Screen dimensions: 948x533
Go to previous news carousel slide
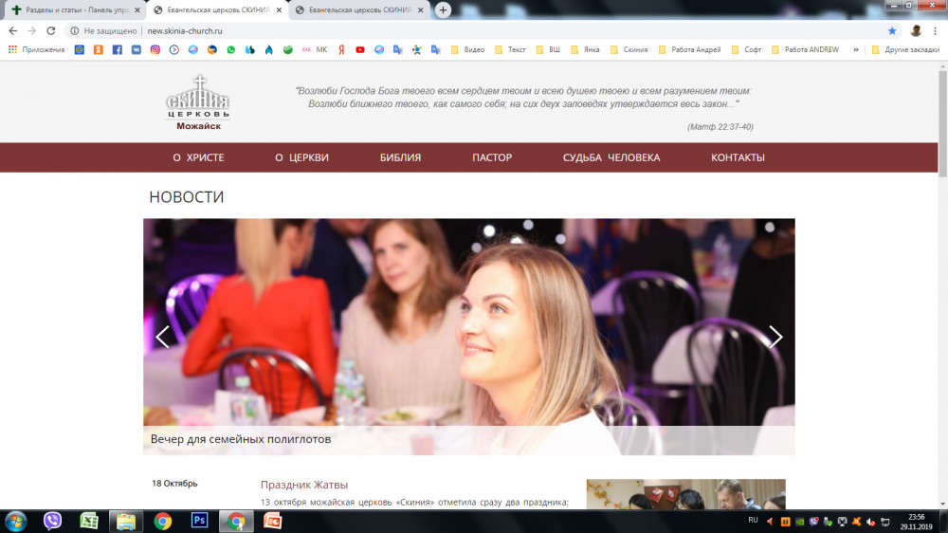tap(162, 336)
